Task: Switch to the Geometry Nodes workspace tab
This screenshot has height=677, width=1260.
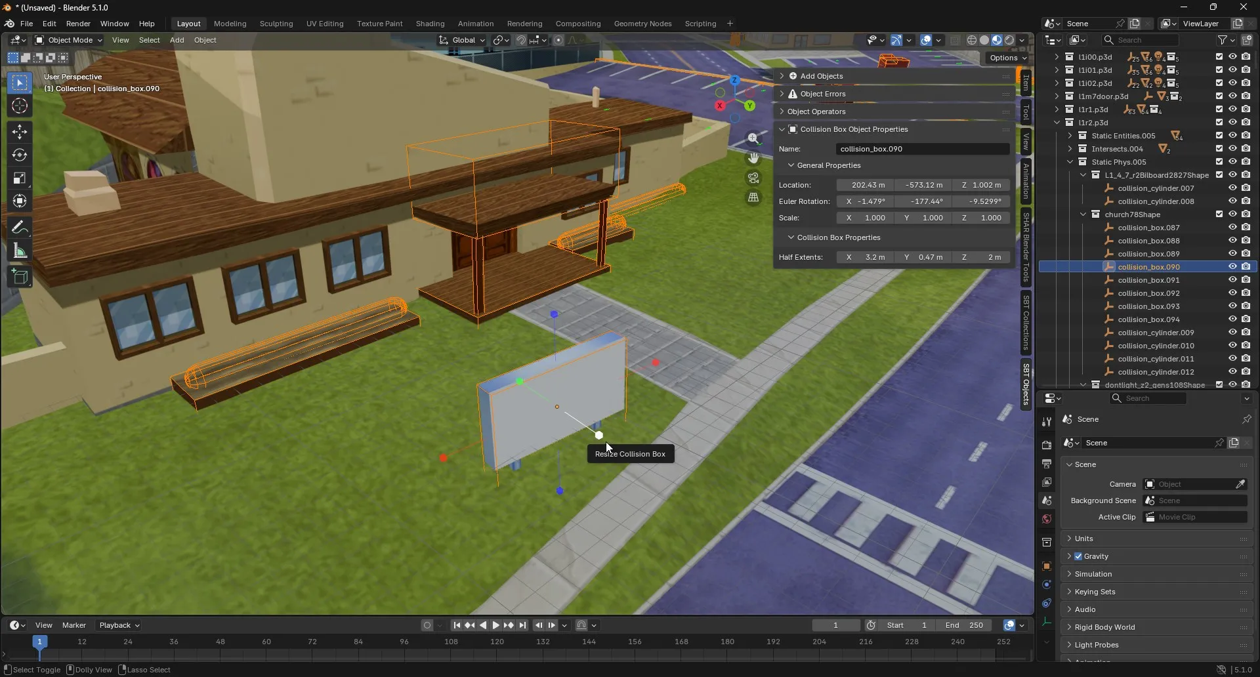Action: (642, 24)
